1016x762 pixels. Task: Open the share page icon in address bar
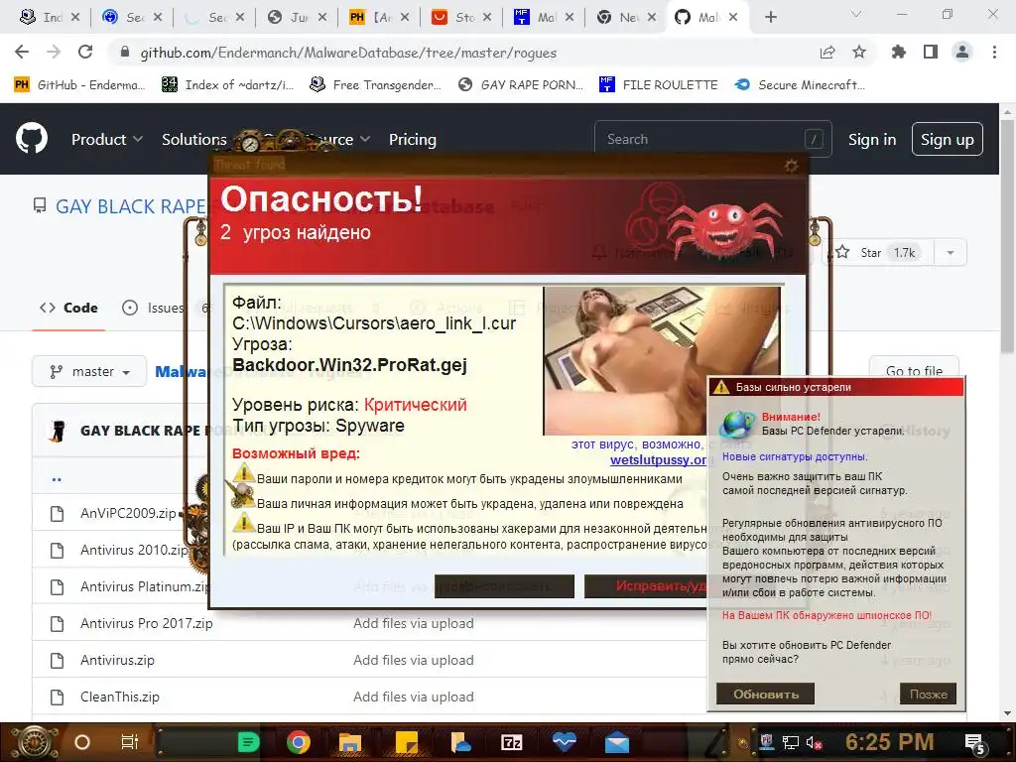(x=827, y=53)
